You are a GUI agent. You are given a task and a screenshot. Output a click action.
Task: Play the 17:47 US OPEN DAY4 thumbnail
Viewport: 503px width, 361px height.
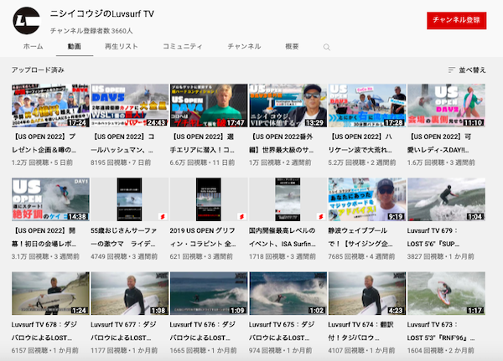pyautogui.click(x=209, y=106)
